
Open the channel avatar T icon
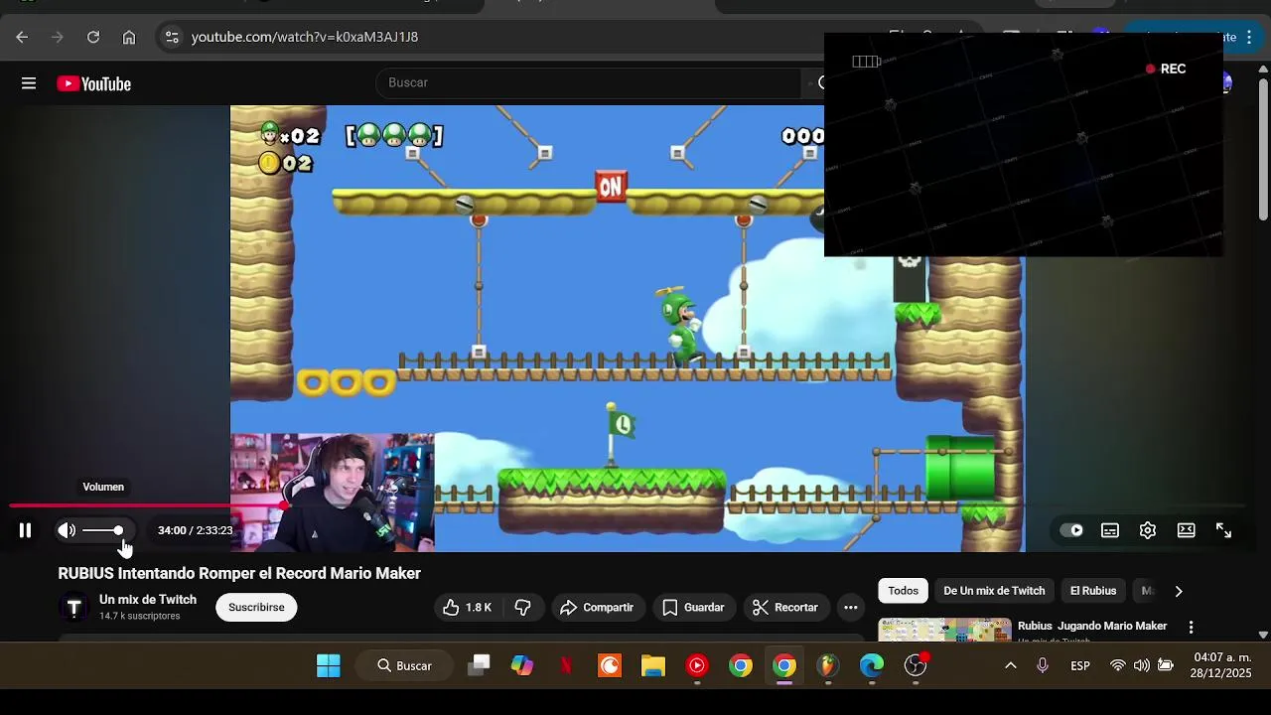[73, 607]
